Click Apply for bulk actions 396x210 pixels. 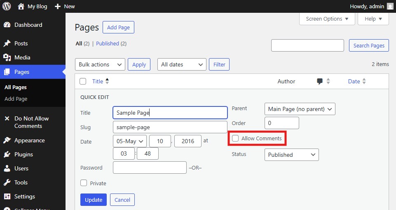coord(139,64)
